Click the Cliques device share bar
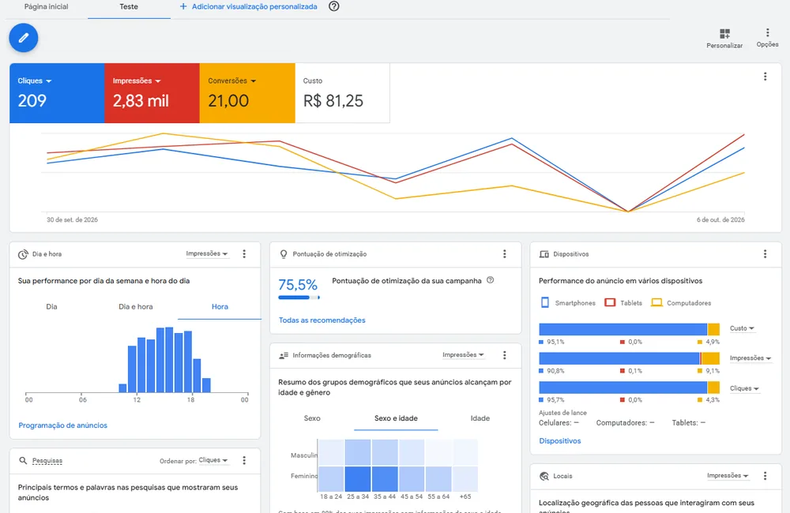790x513 pixels. click(630, 388)
